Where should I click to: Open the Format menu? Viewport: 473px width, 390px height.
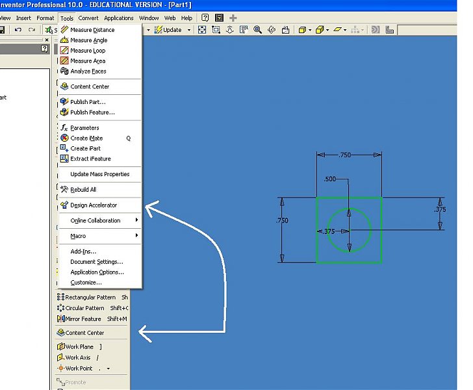tap(45, 18)
